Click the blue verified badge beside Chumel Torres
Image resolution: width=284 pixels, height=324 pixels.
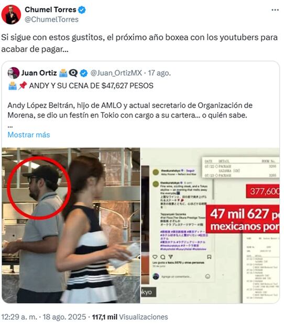(x=82, y=10)
